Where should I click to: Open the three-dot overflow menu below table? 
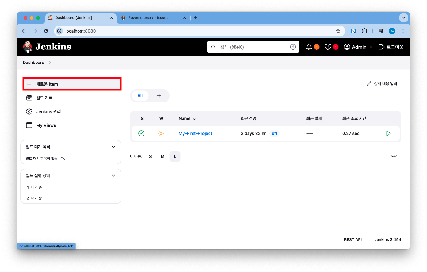coord(394,156)
